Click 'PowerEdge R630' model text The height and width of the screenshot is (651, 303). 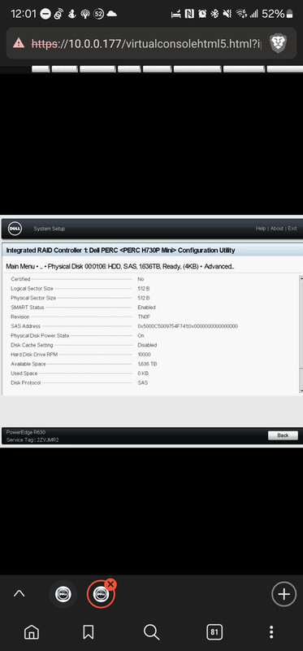26,432
